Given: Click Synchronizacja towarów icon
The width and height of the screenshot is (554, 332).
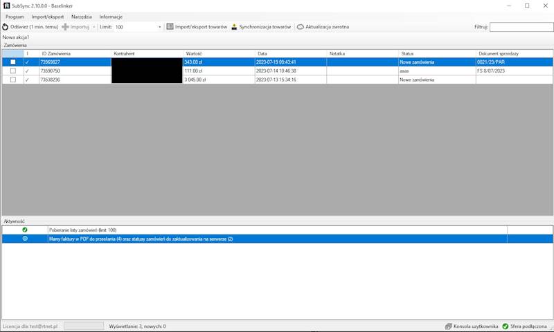Looking at the screenshot, I should click(x=234, y=27).
